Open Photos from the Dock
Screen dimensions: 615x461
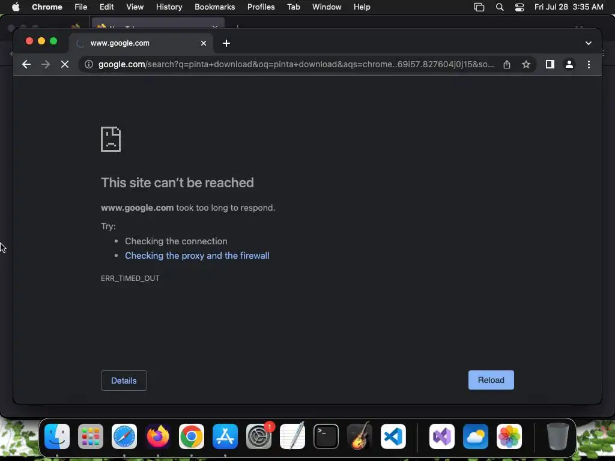(x=509, y=436)
